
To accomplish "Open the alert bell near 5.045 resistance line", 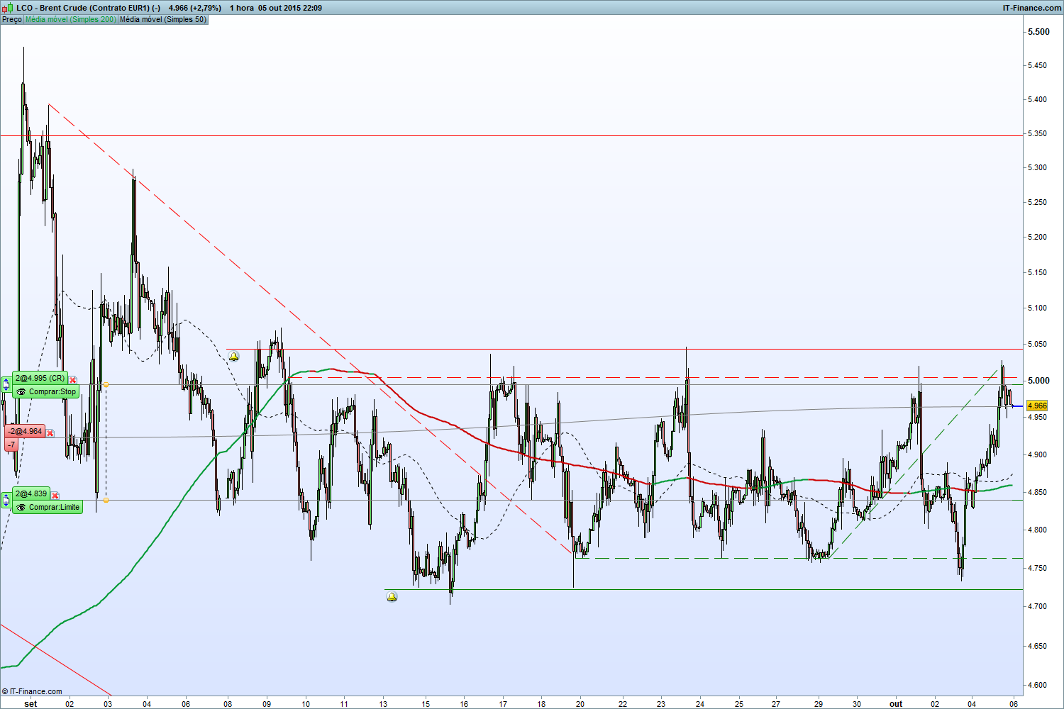I will [233, 357].
